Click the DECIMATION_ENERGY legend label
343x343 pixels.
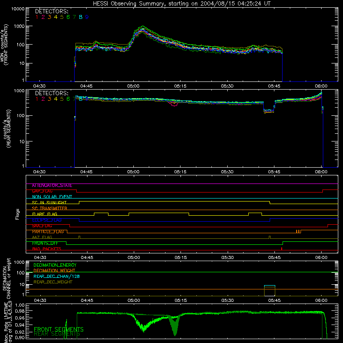click(x=55, y=265)
